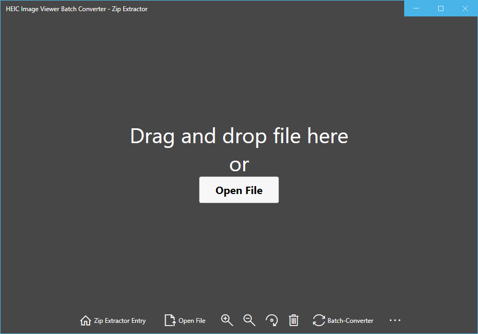Delete the image using the trash icon
Image resolution: width=478 pixels, height=334 pixels.
coord(294,320)
